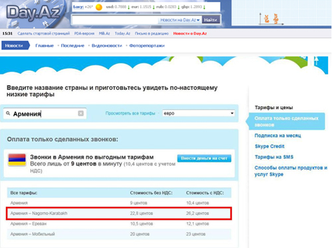Open Подписка на месяц sidebar link
The width and height of the screenshot is (332, 248).
(278, 136)
